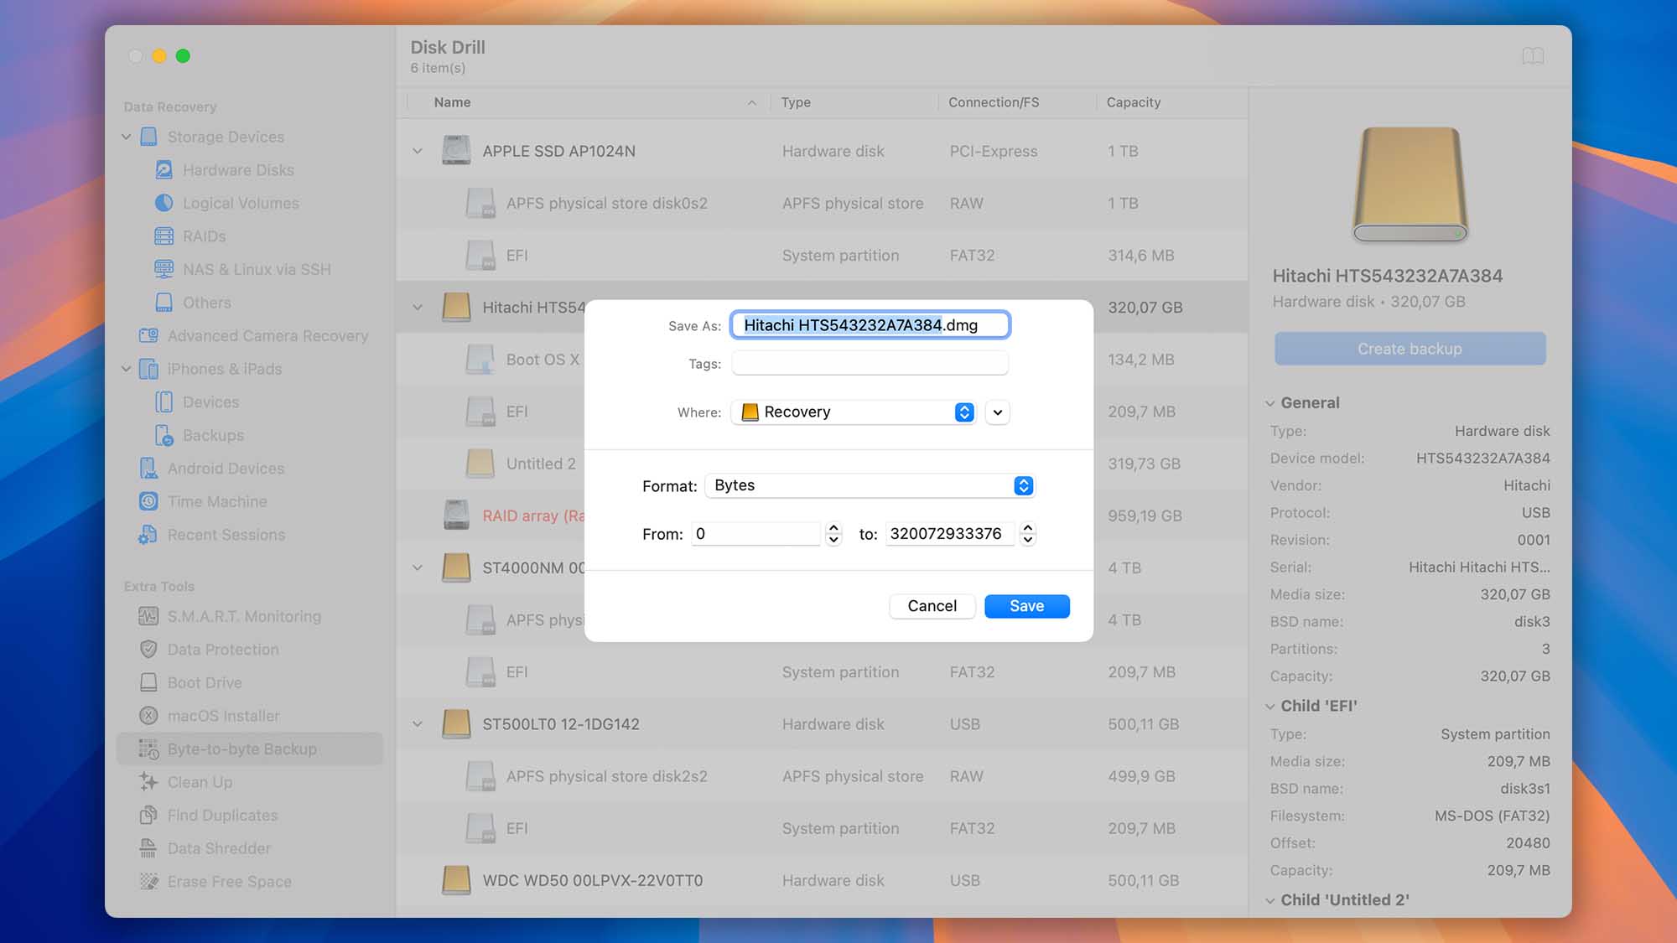Open the Backups sidebar icon

[164, 435]
